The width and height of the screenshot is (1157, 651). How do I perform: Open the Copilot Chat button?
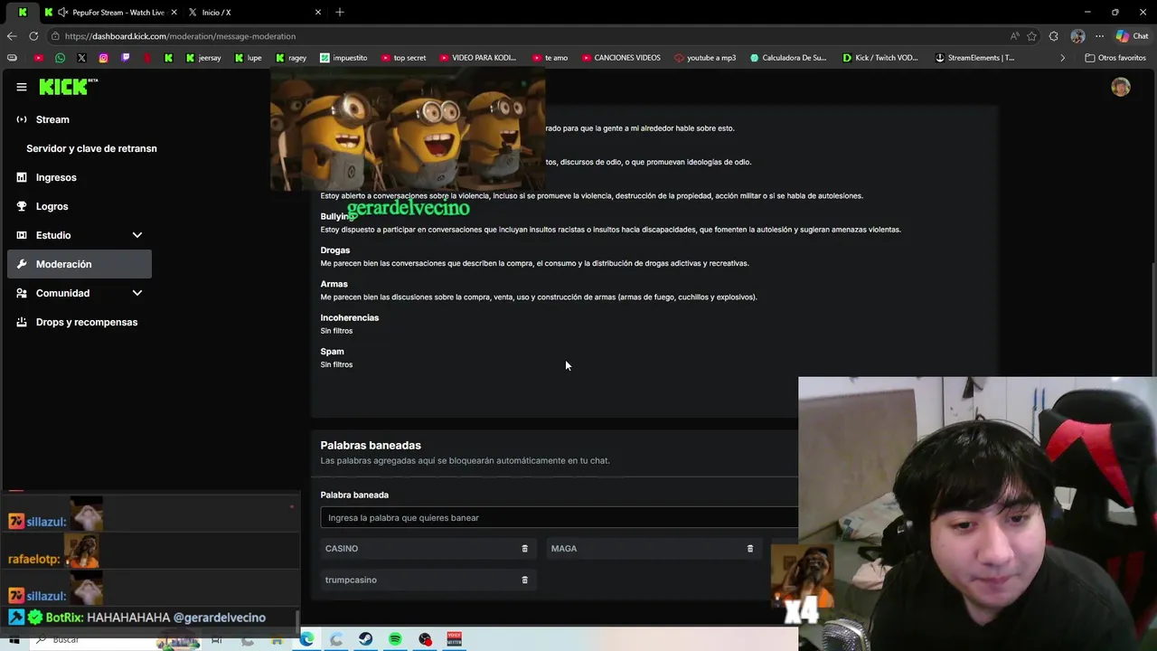(1132, 36)
